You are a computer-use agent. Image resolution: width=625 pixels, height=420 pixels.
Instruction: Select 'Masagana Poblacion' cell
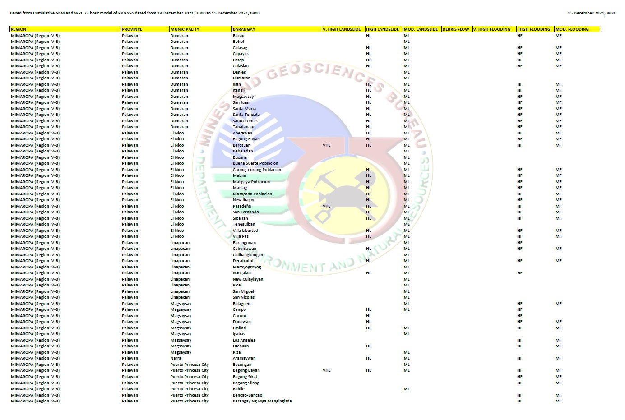pyautogui.click(x=252, y=194)
